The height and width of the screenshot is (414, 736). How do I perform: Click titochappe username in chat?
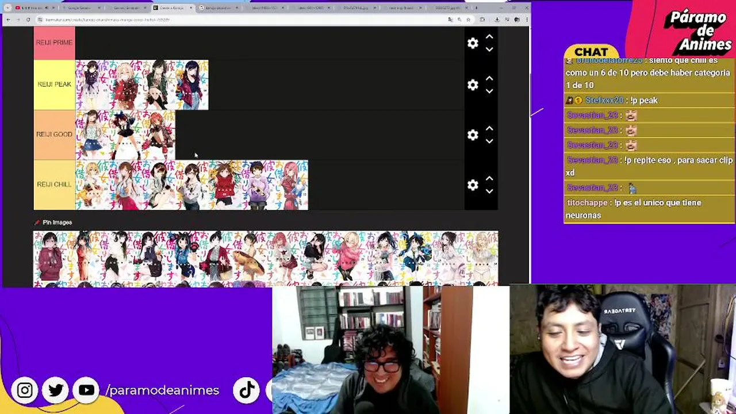click(588, 202)
